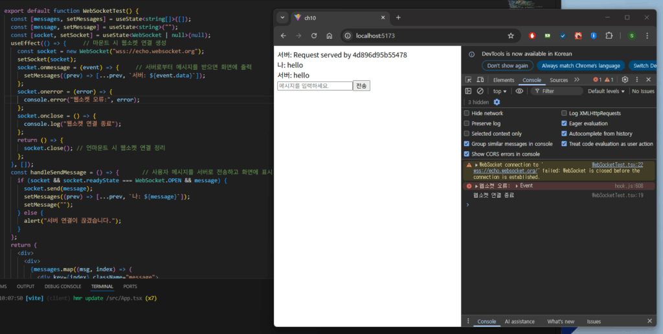Create a live expression with eye icon
This screenshot has height=334, width=663.
[519, 91]
